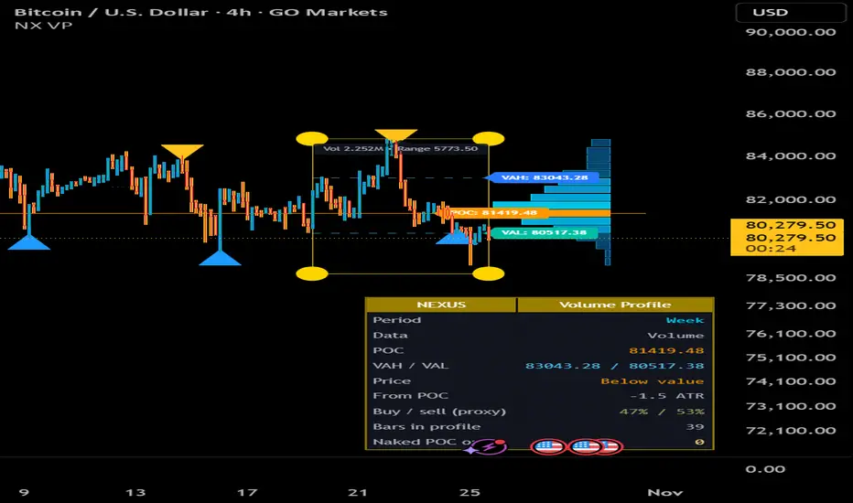Click the 86,000.00 price axis label

(x=791, y=113)
